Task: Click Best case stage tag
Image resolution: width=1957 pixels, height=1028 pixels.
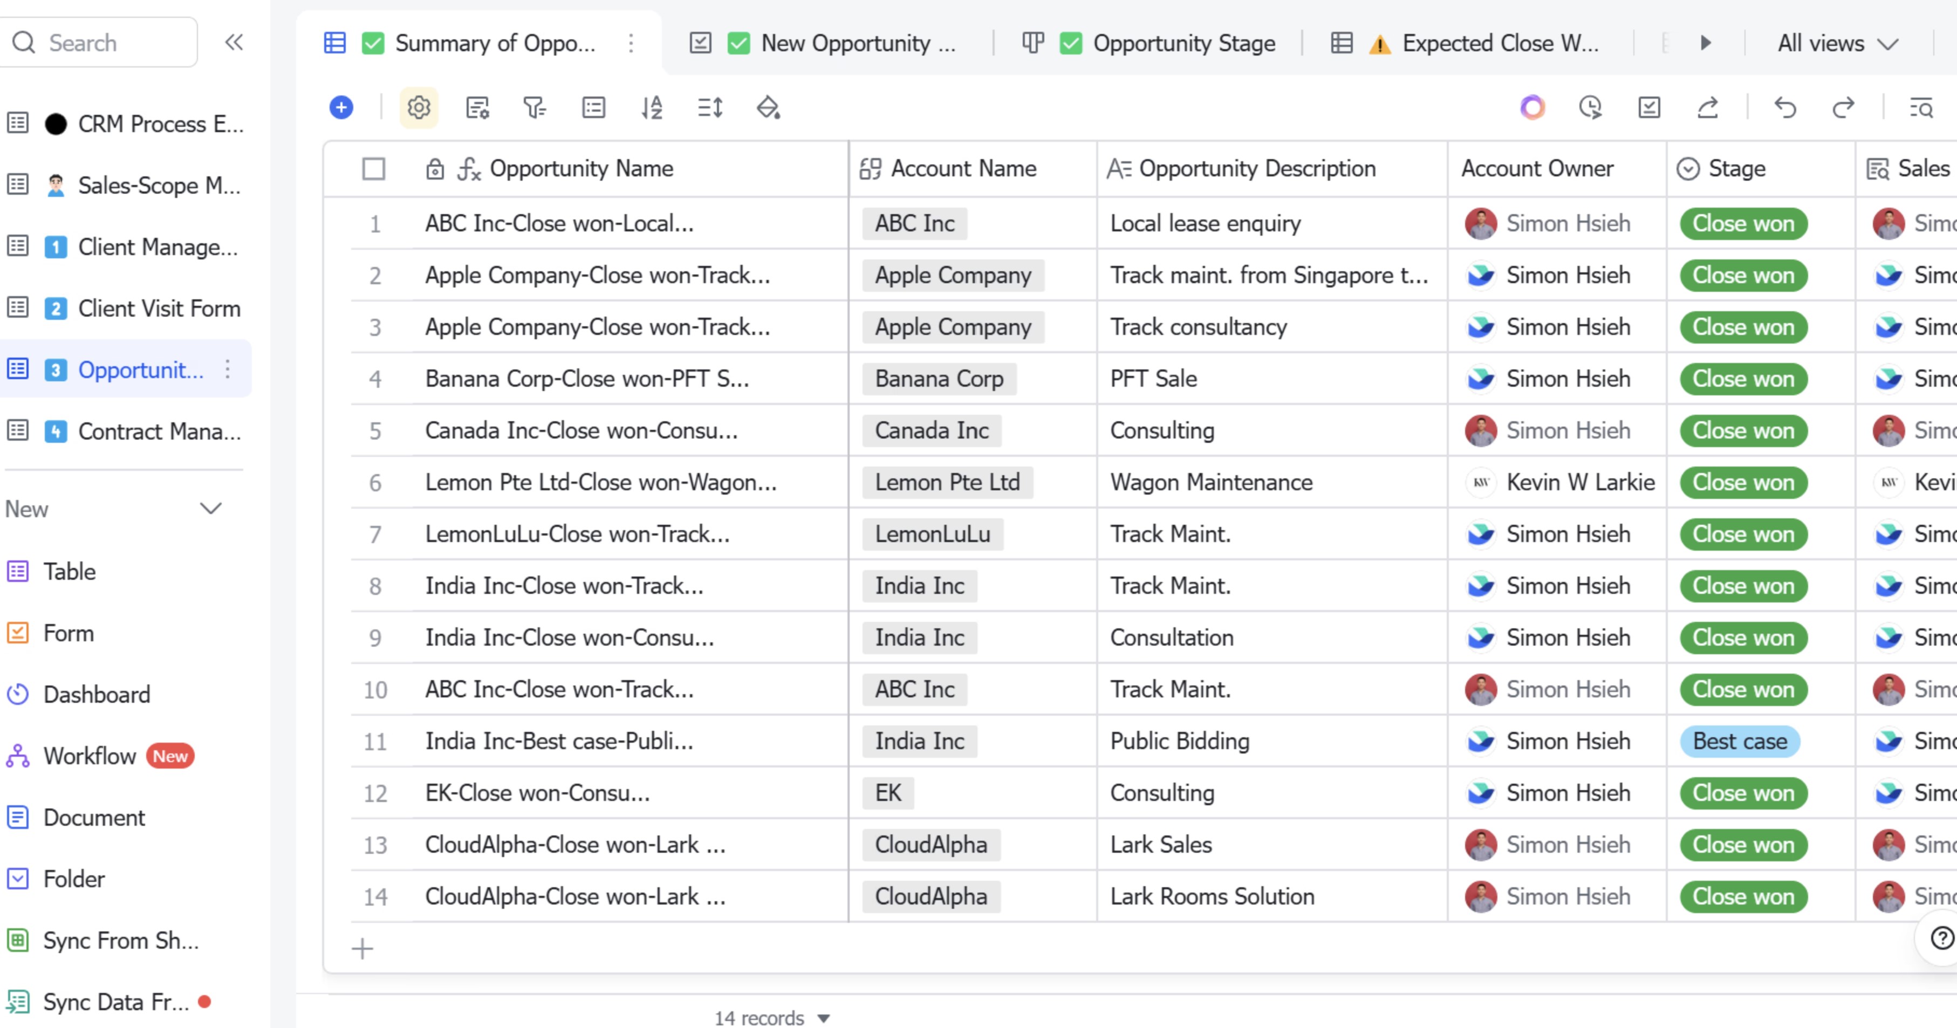Action: pos(1739,741)
